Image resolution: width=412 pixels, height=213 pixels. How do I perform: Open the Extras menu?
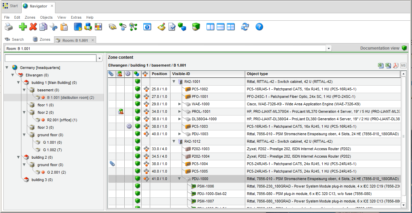(x=76, y=17)
